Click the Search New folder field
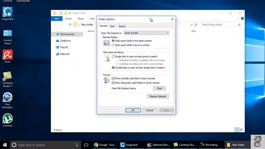Image resolution: width=265 pixels, height=149 pixels. pyautogui.click(x=221, y=25)
